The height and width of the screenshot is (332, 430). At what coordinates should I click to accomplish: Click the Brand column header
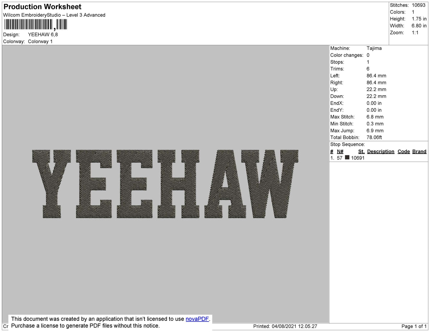coord(419,151)
